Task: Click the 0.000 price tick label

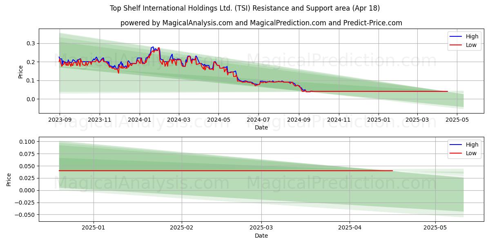Action: coord(28,191)
